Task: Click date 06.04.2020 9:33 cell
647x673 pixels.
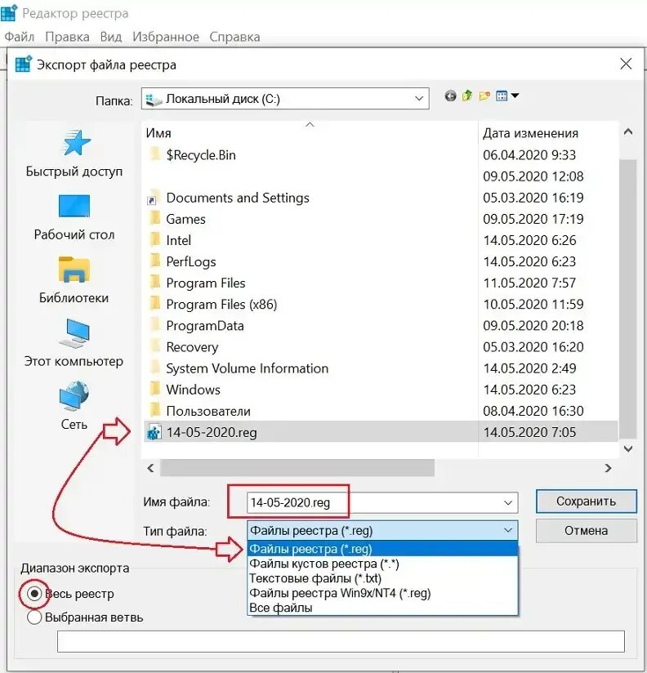Action: pyautogui.click(x=529, y=154)
